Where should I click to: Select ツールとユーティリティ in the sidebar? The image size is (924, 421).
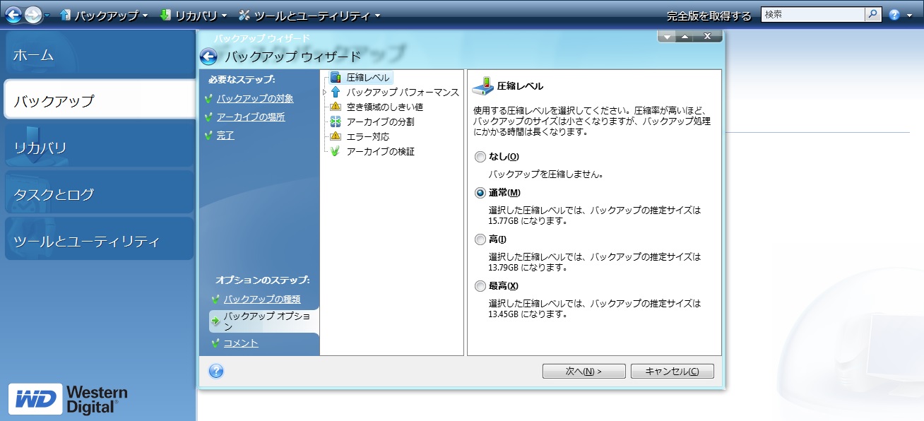[x=98, y=240]
